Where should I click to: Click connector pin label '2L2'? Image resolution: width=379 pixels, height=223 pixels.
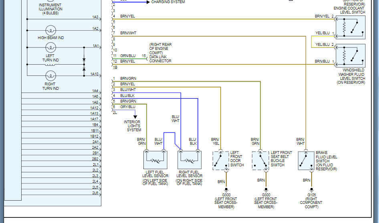click(x=95, y=170)
